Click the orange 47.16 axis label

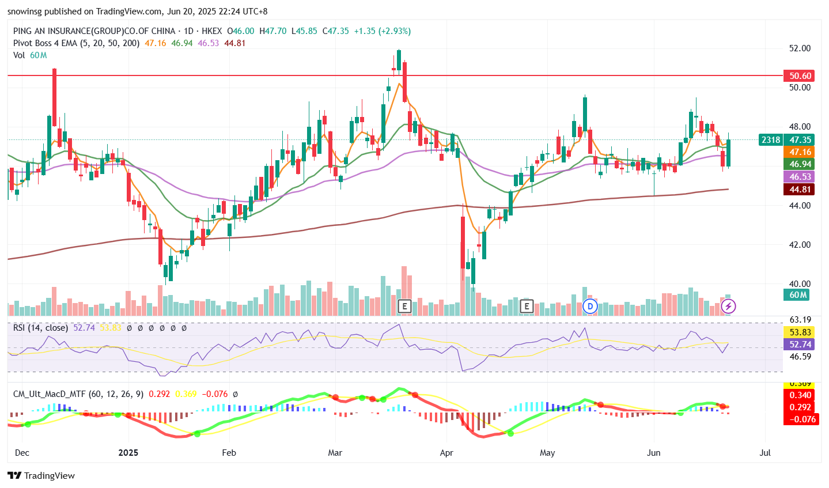point(800,152)
